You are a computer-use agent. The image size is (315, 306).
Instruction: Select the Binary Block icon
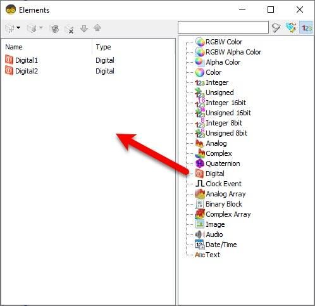pos(200,204)
